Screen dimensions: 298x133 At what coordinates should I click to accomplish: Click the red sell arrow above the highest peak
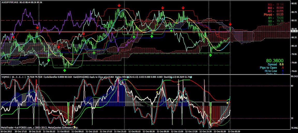pyautogui.click(x=119, y=5)
